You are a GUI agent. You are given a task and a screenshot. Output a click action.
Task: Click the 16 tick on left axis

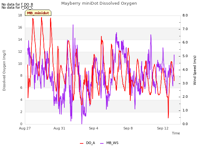click(20, 27)
